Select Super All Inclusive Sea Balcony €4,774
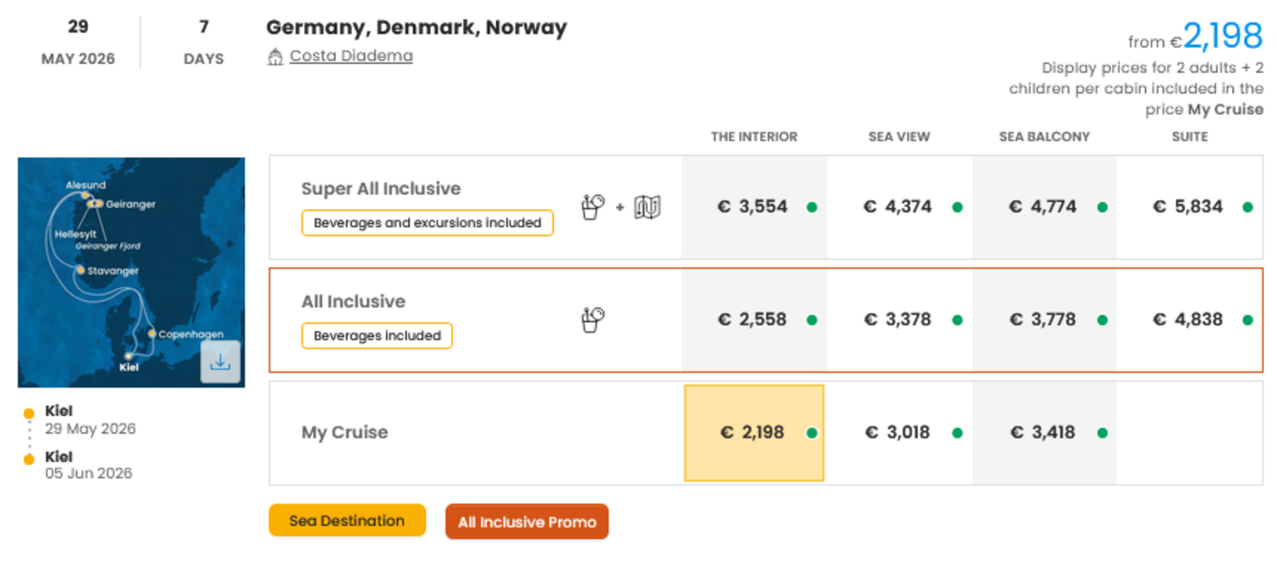This screenshot has height=563, width=1277. tap(1043, 207)
